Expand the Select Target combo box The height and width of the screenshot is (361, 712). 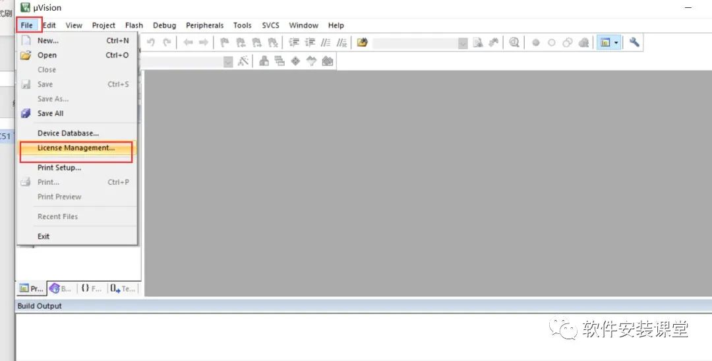click(x=228, y=62)
